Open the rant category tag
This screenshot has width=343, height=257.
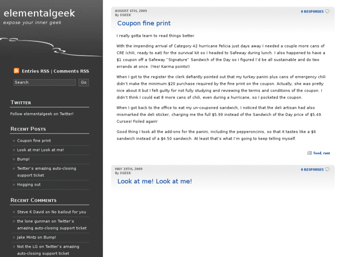(x=326, y=153)
